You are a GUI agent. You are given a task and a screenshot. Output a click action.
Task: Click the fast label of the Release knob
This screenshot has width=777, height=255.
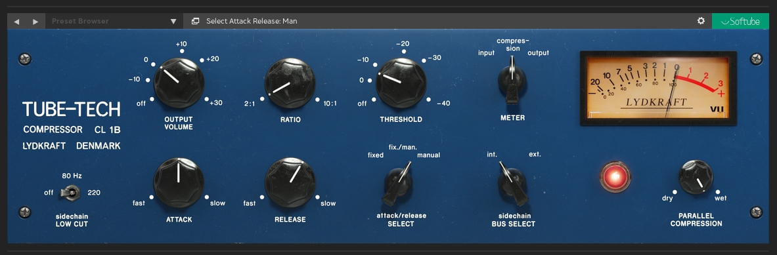coord(250,203)
